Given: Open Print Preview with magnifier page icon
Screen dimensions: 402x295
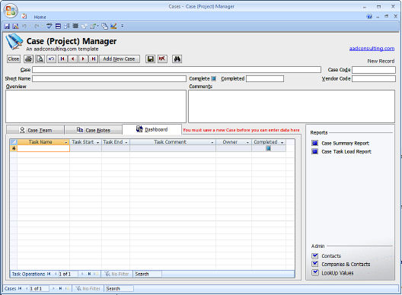Looking at the screenshot, I should [40, 59].
